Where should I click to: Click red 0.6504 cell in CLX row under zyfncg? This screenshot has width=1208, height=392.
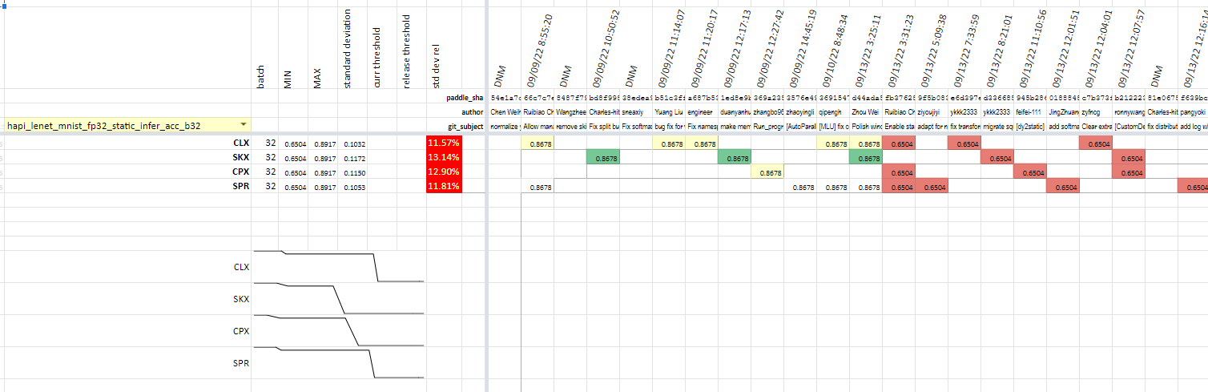[1095, 143]
